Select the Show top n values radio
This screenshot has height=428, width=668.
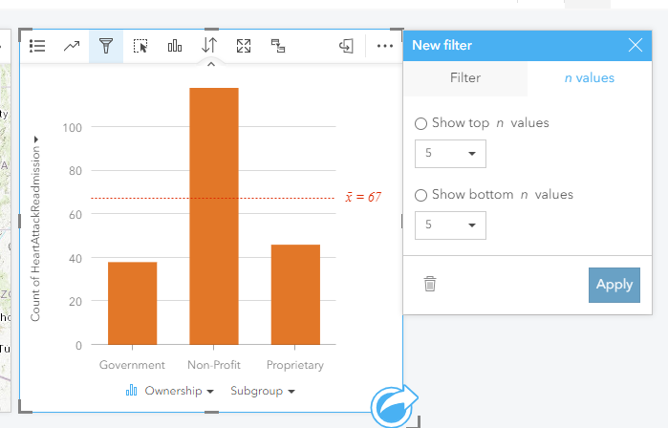pos(421,123)
